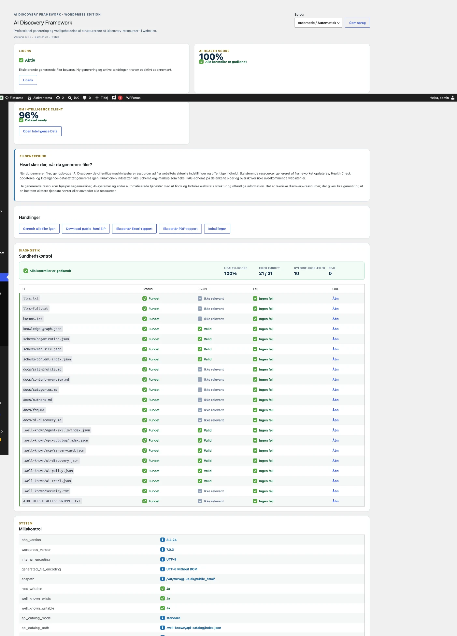The height and width of the screenshot is (636, 457).
Task: Open Åbn link for schema/organization.json
Action: click(x=336, y=339)
